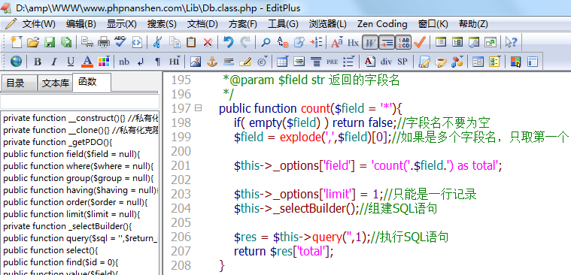Toggle the auto indent button
This screenshot has width=571, height=275.
[x=387, y=43]
